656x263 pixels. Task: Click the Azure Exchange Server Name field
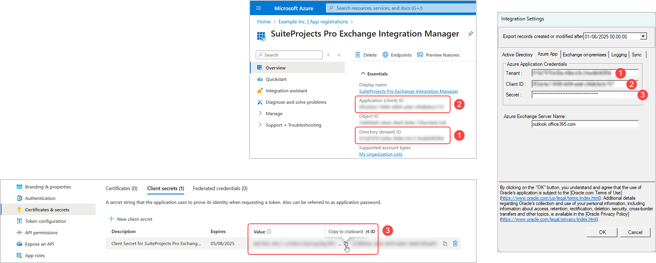(585, 124)
